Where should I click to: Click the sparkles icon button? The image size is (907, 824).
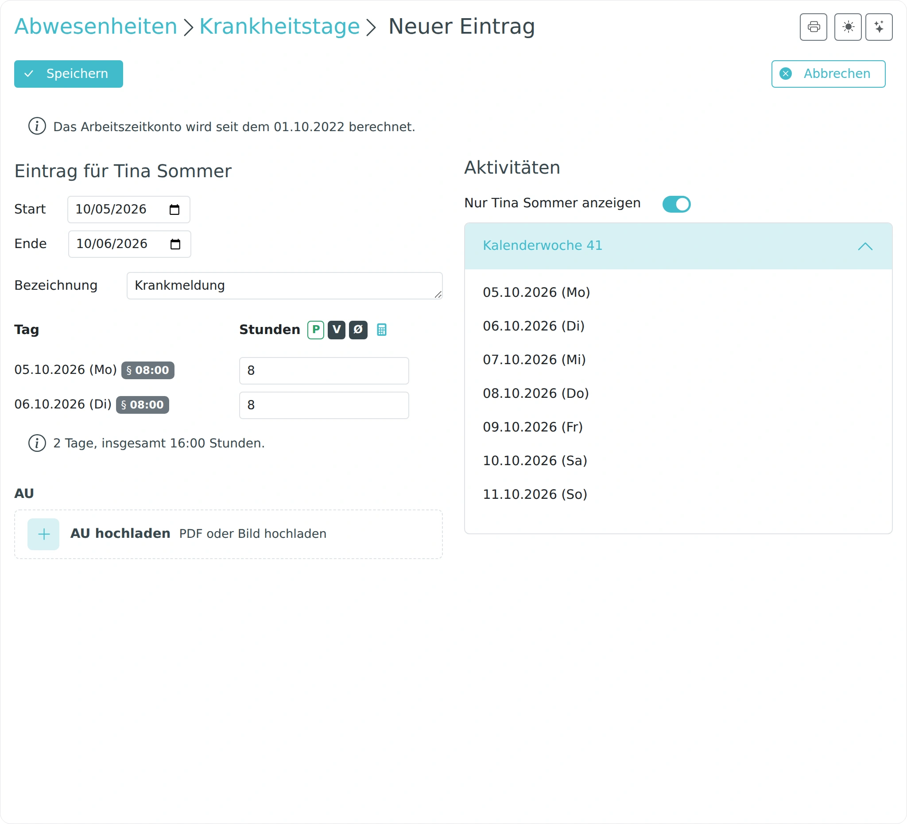pyautogui.click(x=879, y=27)
